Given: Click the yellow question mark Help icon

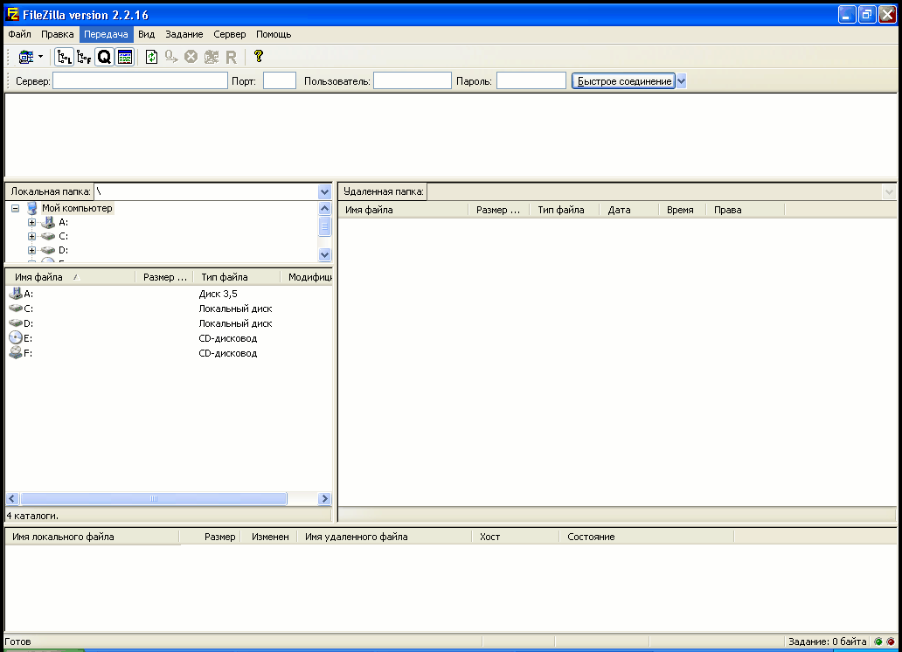Looking at the screenshot, I should [259, 56].
